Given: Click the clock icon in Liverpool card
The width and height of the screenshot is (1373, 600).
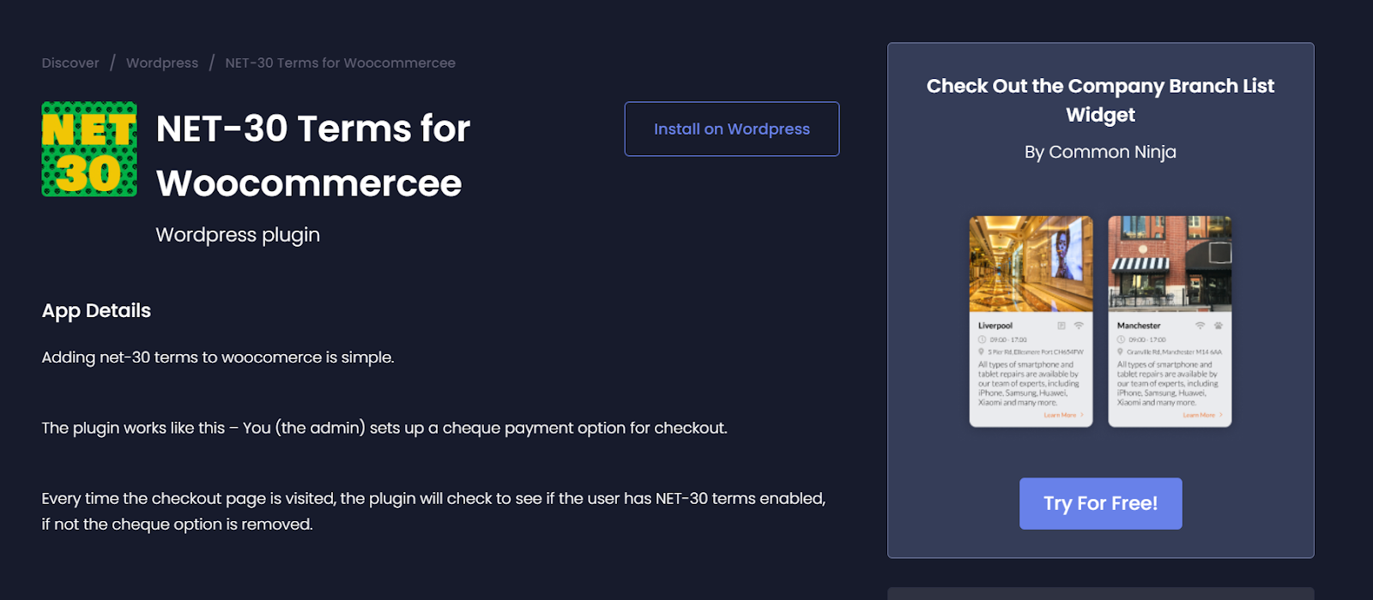Looking at the screenshot, I should click(983, 339).
